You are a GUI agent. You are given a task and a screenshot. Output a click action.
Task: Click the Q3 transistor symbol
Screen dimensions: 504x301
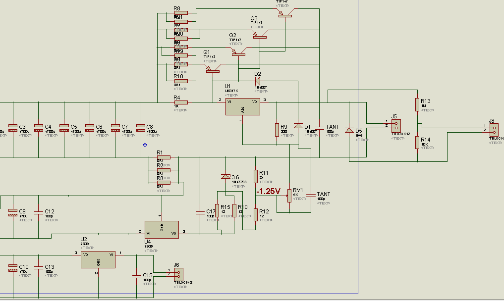click(260, 34)
